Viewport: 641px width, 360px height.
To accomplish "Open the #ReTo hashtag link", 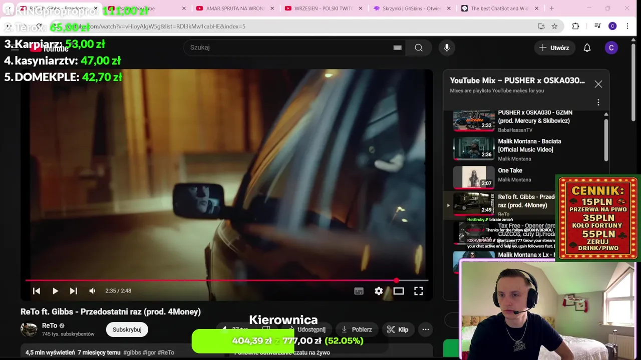I will pos(166,352).
